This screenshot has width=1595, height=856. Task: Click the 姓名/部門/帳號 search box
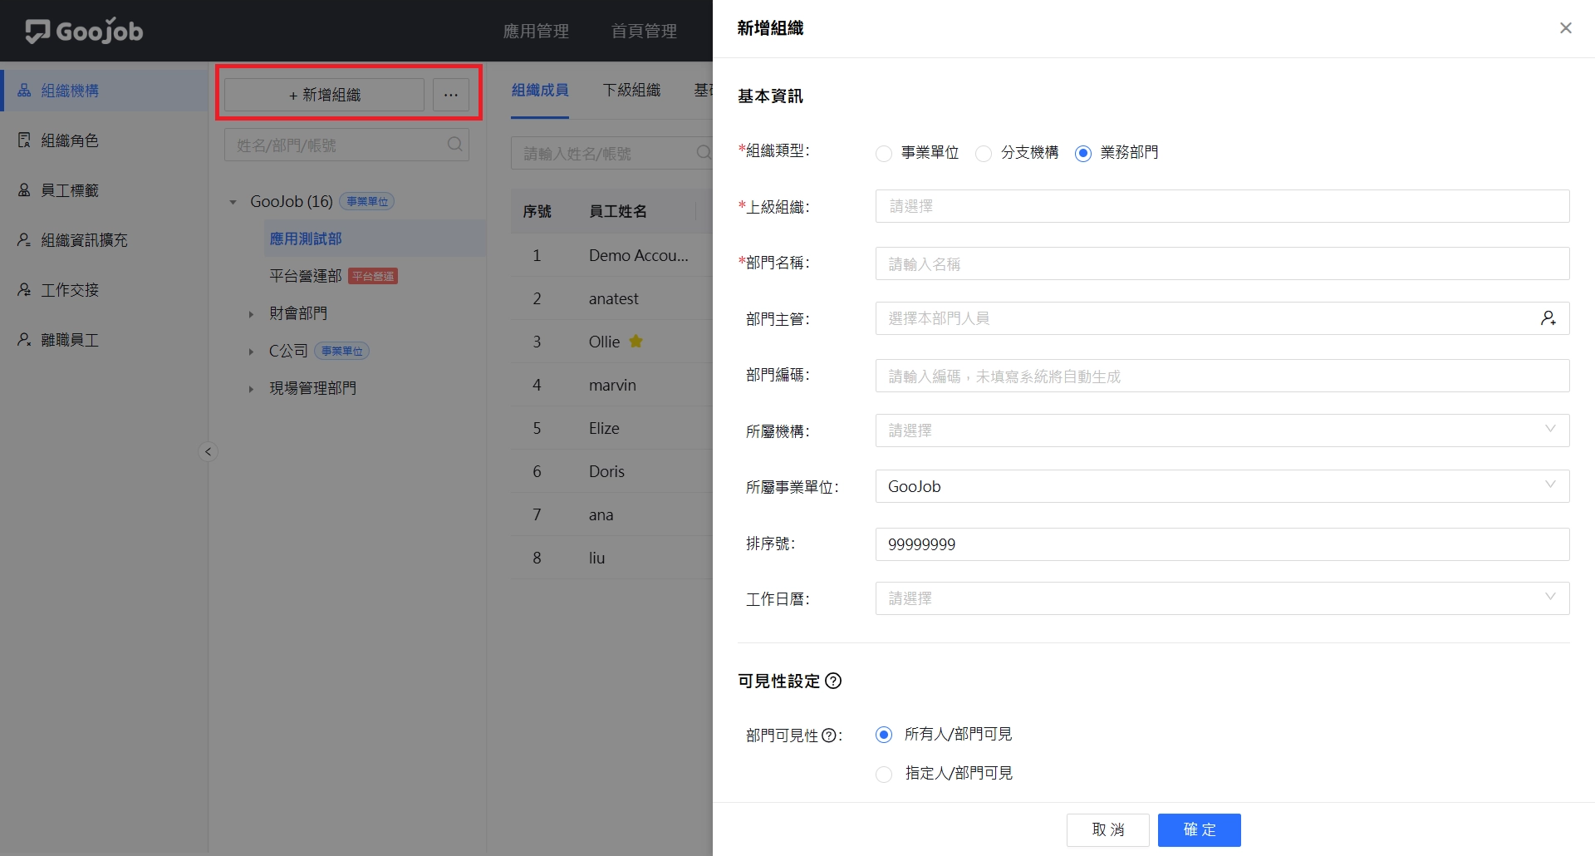pyautogui.click(x=346, y=145)
